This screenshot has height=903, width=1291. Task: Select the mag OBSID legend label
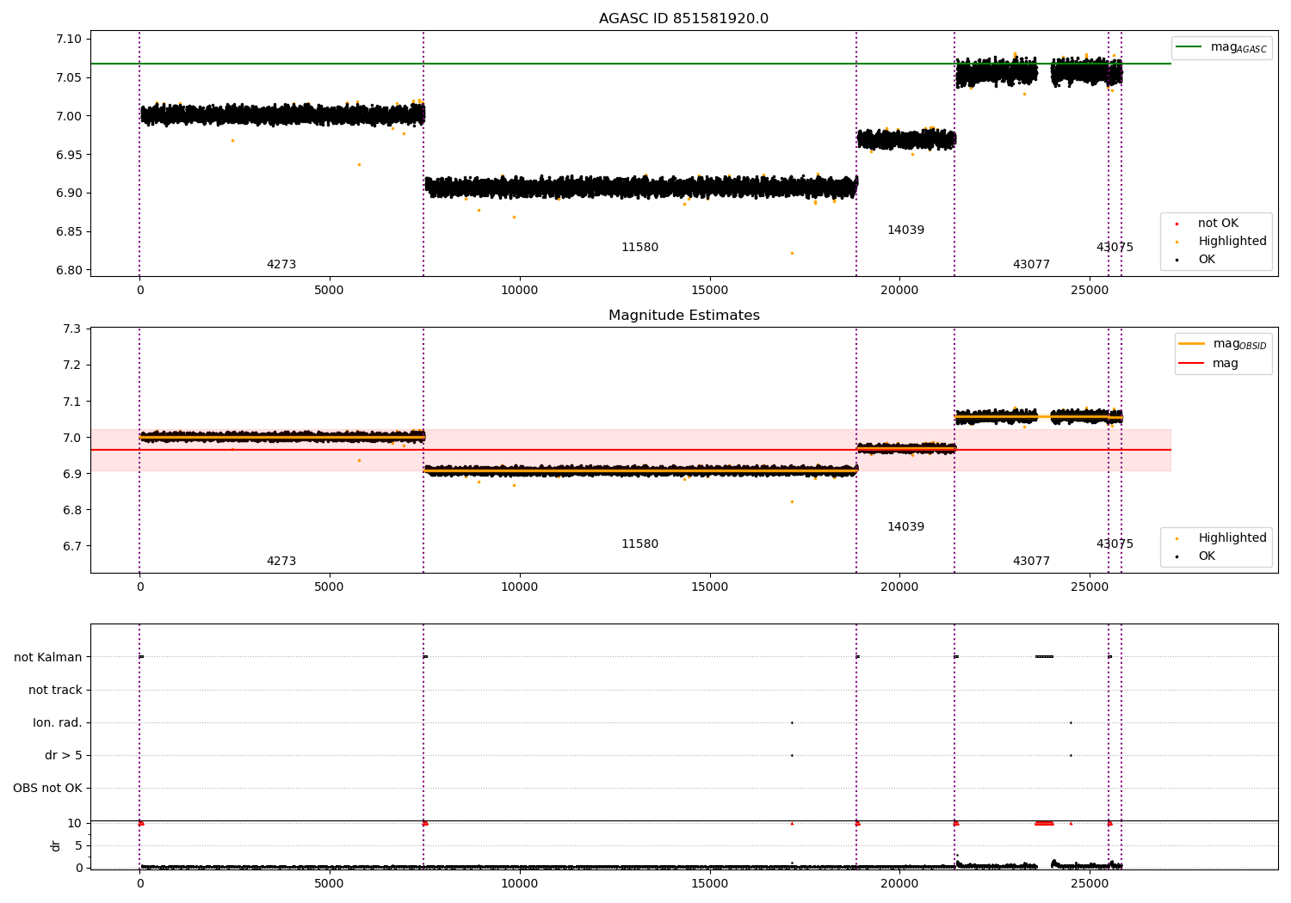click(1240, 344)
